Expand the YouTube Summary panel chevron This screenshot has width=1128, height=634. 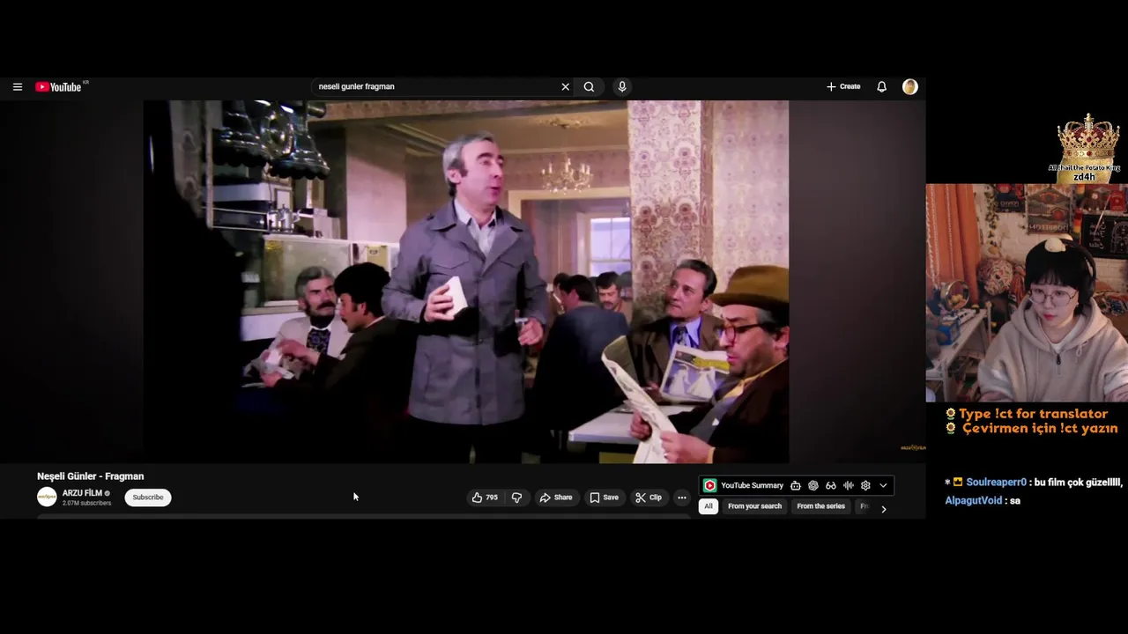click(x=883, y=485)
